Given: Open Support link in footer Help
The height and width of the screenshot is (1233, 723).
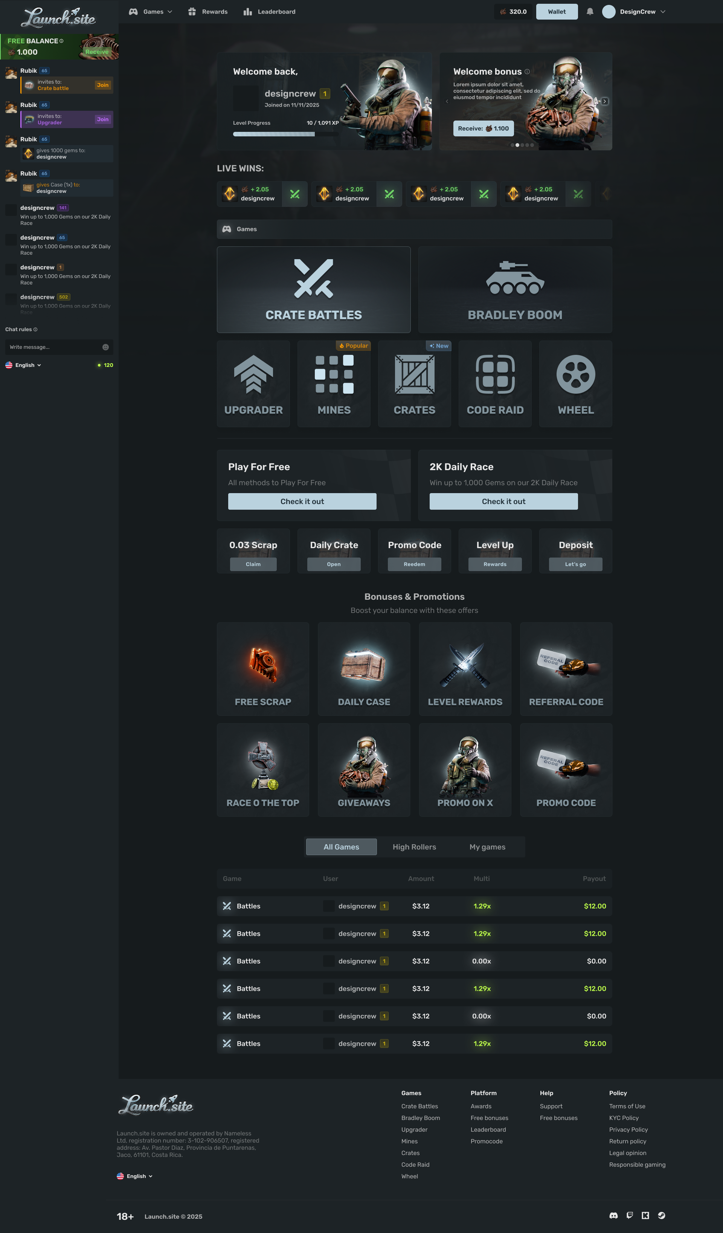Looking at the screenshot, I should (551, 1107).
